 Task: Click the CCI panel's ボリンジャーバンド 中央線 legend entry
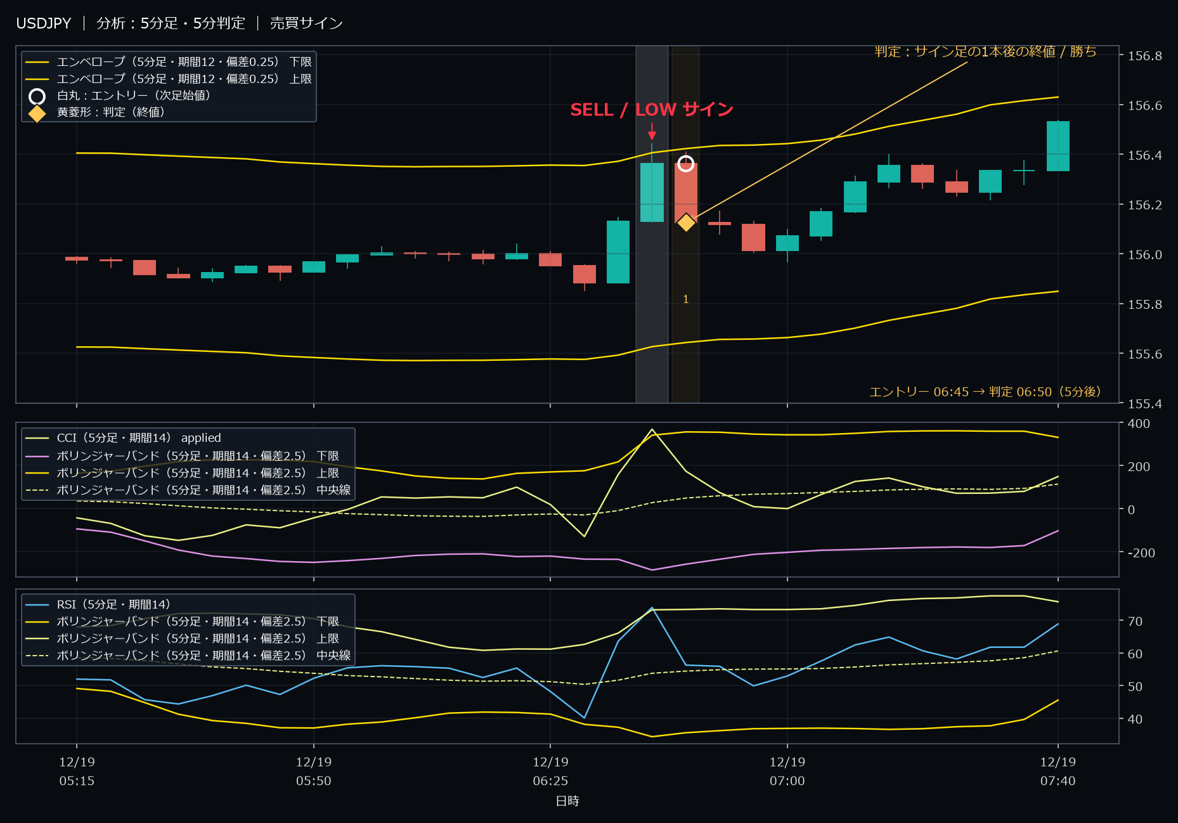(188, 490)
